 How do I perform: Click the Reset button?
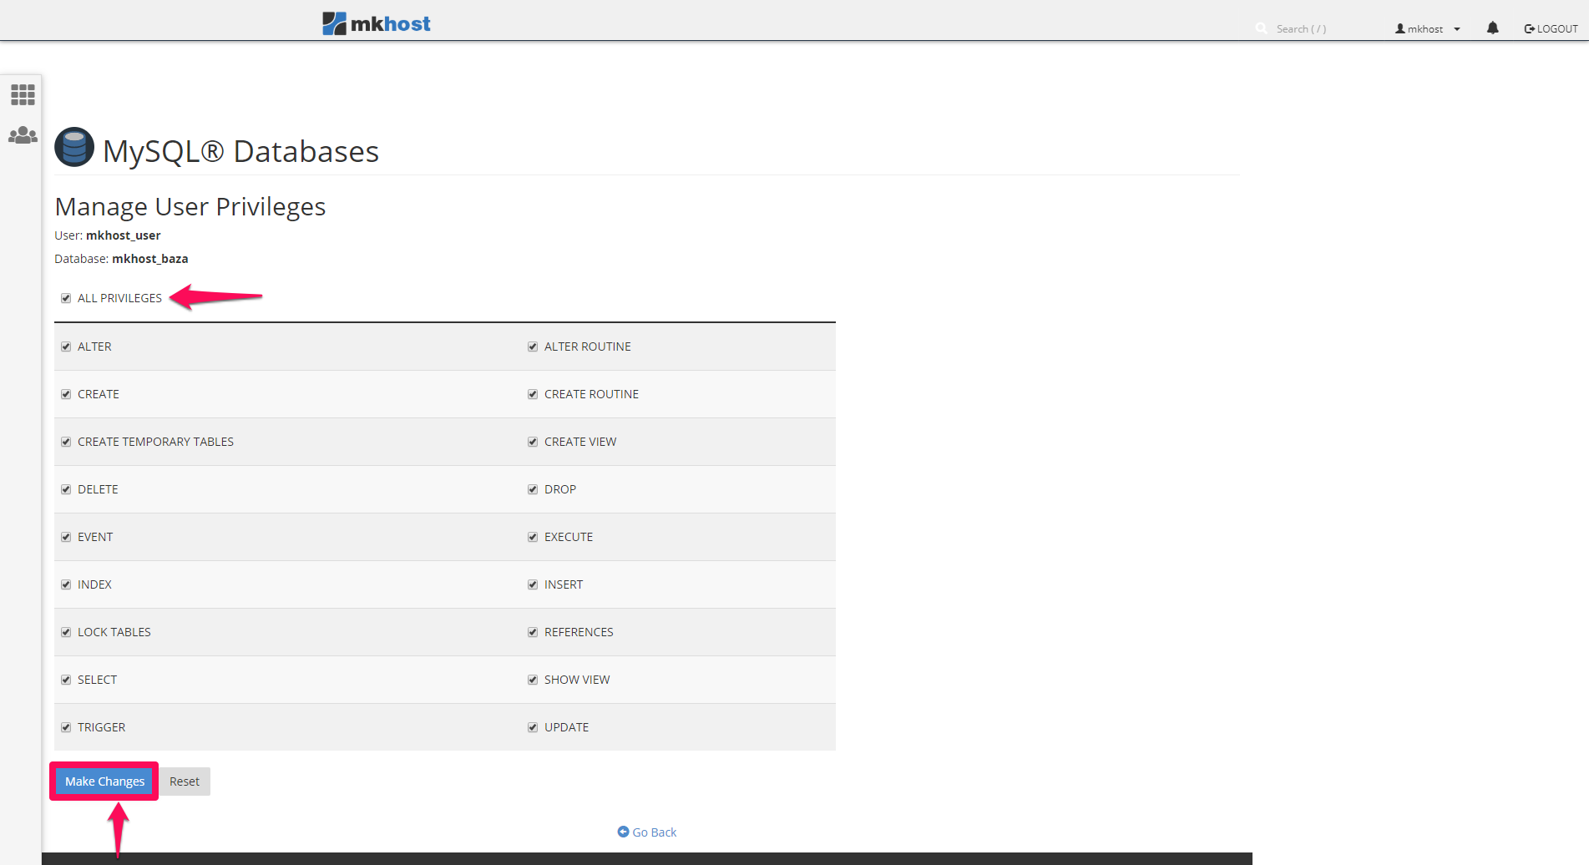tap(185, 782)
